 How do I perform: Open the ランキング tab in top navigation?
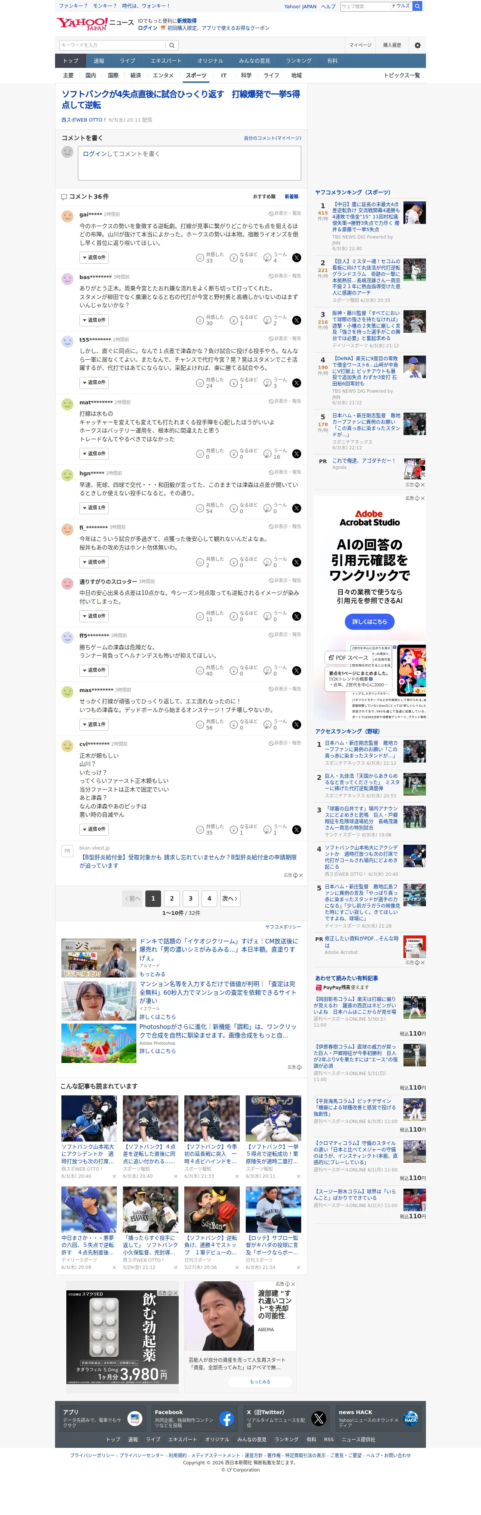pos(298,60)
